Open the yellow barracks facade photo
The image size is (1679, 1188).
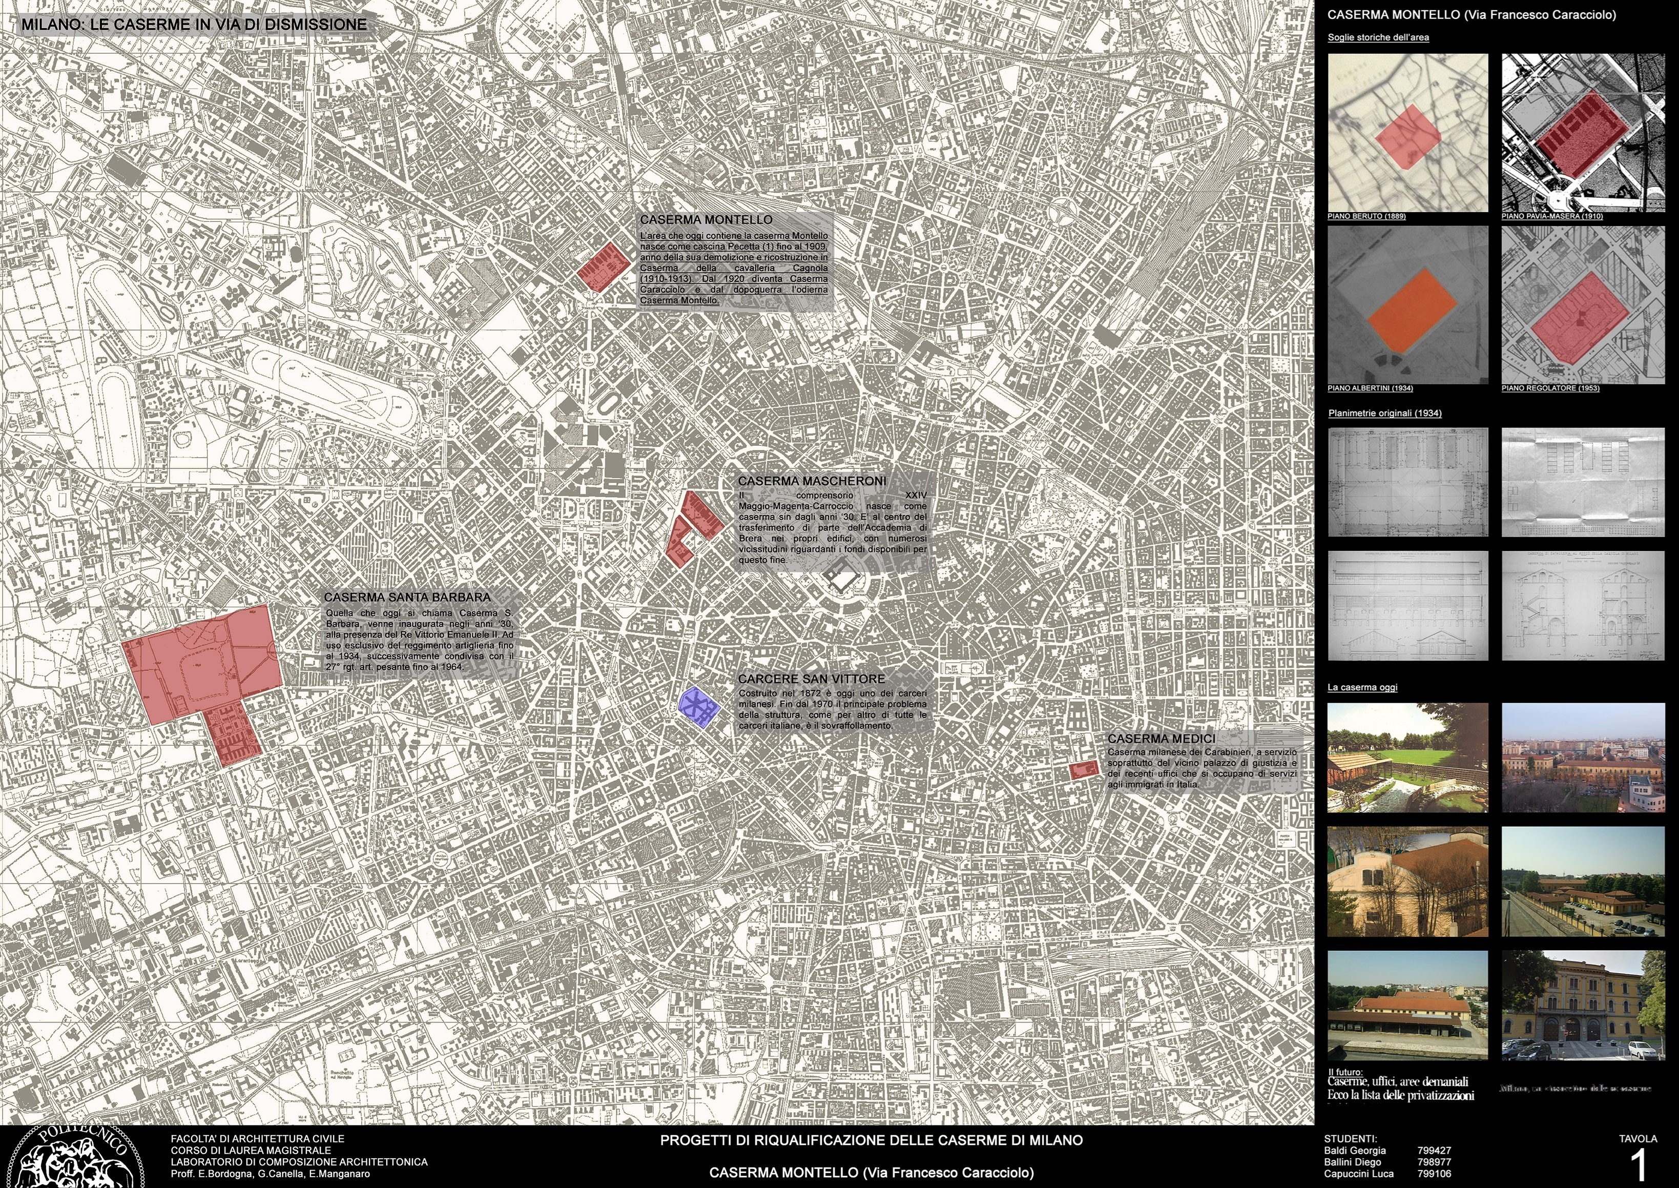point(1583,1005)
